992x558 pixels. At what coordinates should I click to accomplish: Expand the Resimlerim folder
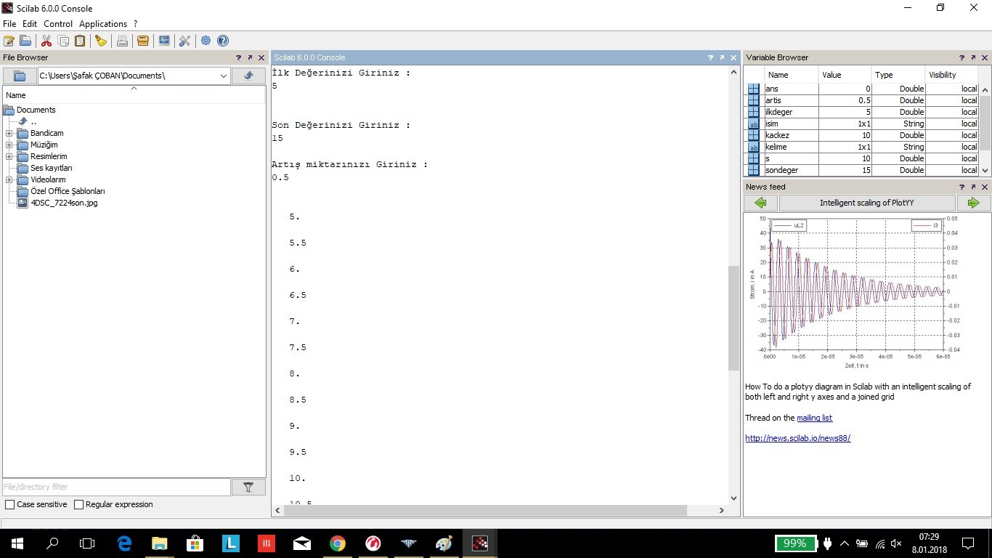click(9, 157)
